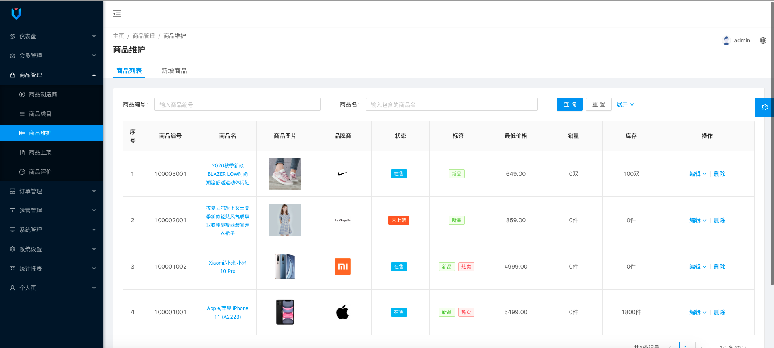The height and width of the screenshot is (348, 774).
Task: Open 商品制造商 in the sidebar
Action: coord(52,94)
